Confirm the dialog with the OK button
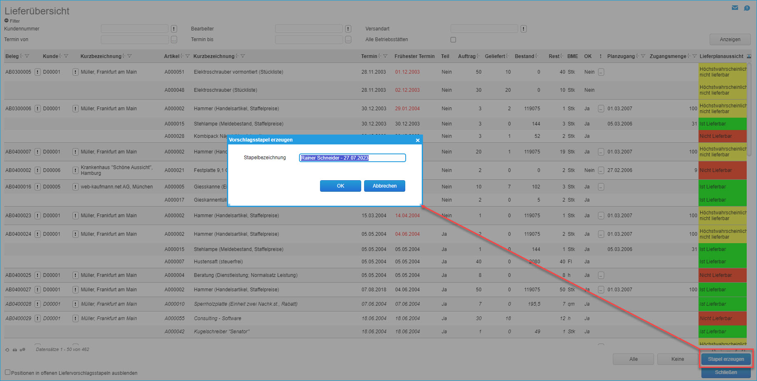The width and height of the screenshot is (757, 381). tap(340, 186)
